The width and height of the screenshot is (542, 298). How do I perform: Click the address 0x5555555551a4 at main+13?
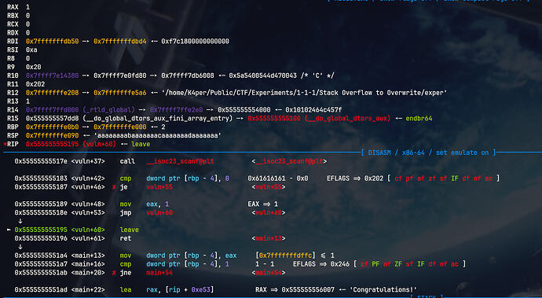(41, 256)
